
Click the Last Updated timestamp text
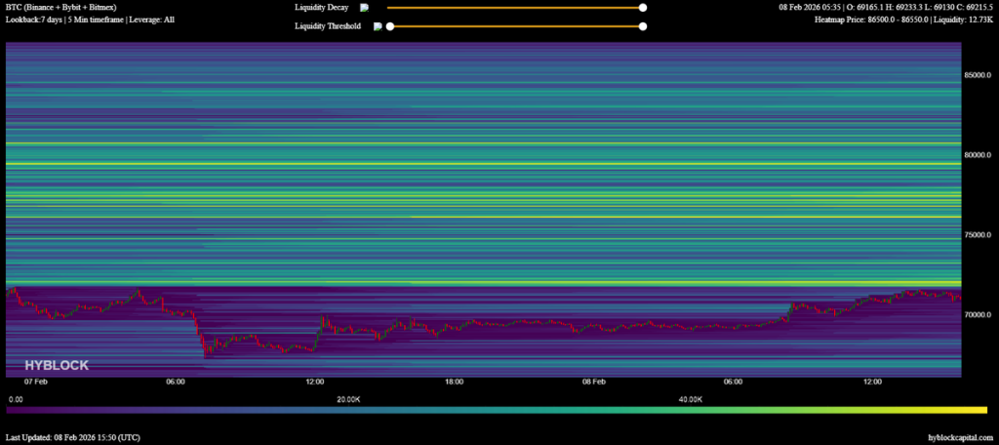coord(74,437)
